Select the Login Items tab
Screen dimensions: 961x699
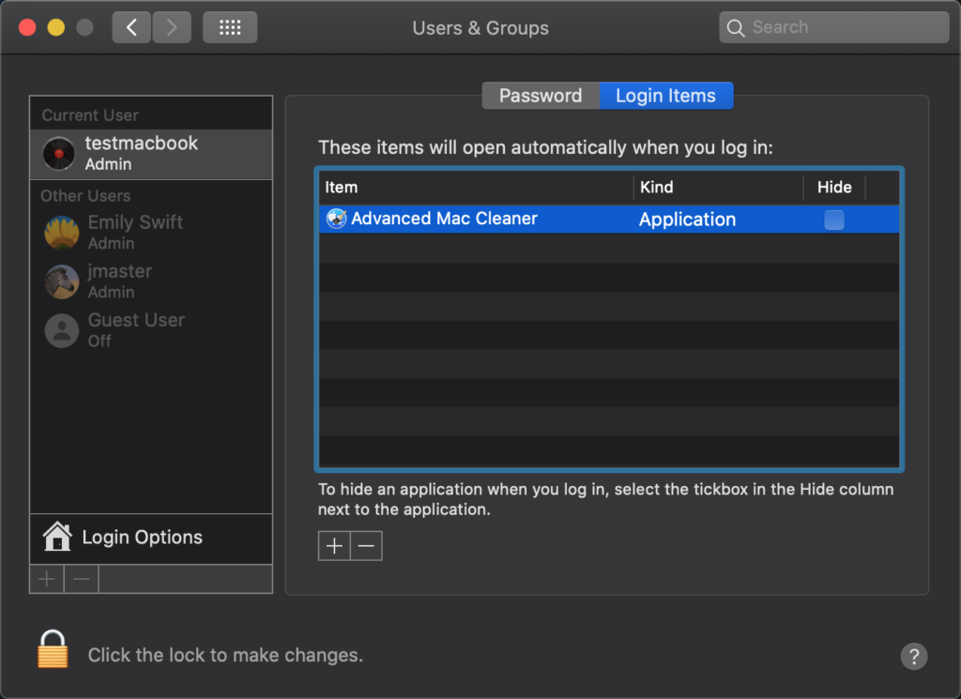click(x=665, y=96)
